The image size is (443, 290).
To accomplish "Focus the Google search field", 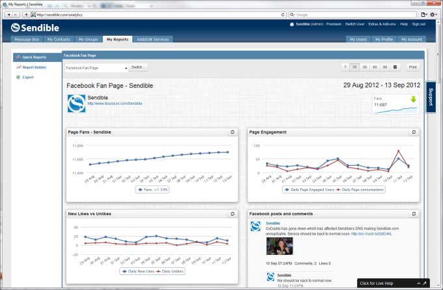I will tap(352, 15).
